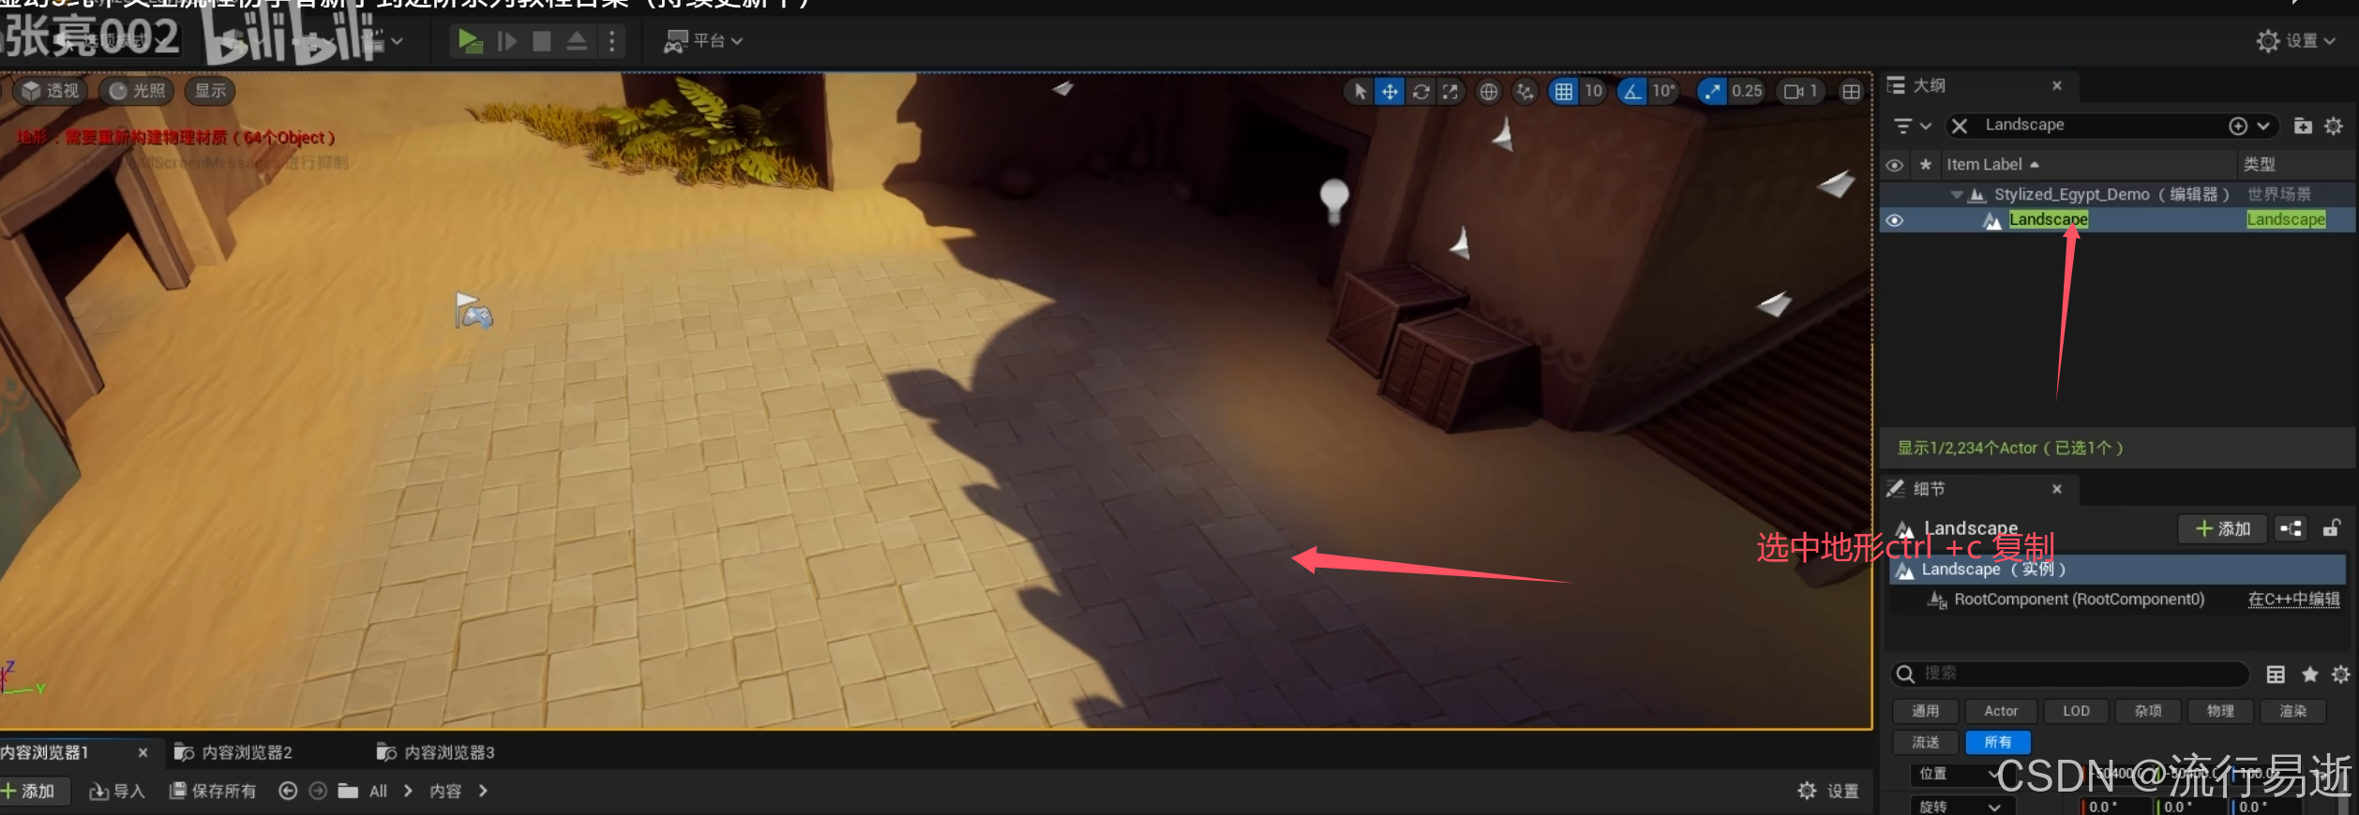Image resolution: width=2359 pixels, height=815 pixels.
Task: Select the Actor category filter
Action: [2001, 711]
